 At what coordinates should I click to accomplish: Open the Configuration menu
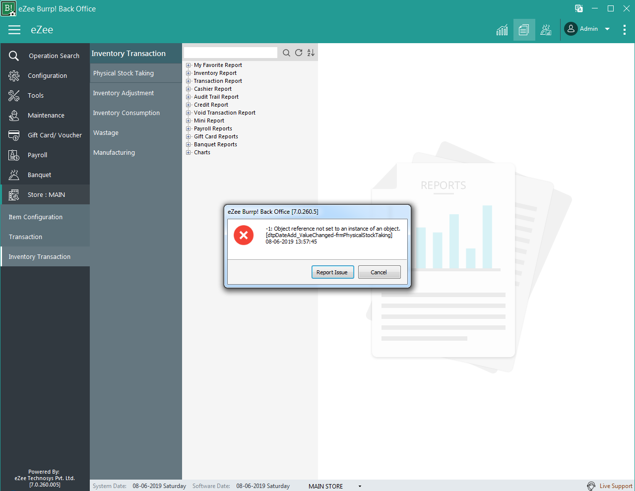(x=45, y=75)
